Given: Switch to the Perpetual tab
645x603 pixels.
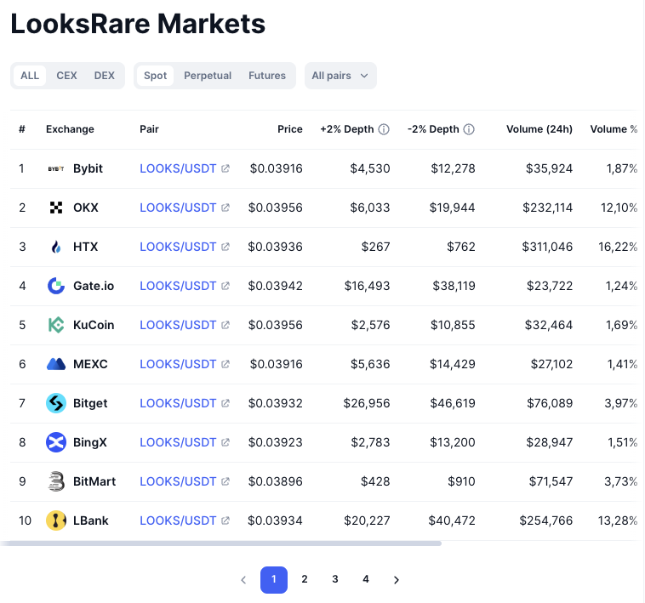Looking at the screenshot, I should point(208,76).
